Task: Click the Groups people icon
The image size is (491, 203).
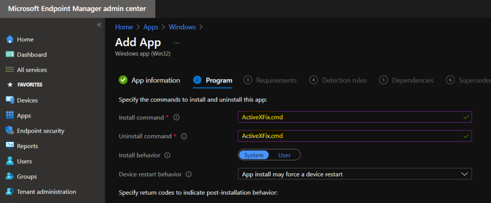Action: coord(10,177)
